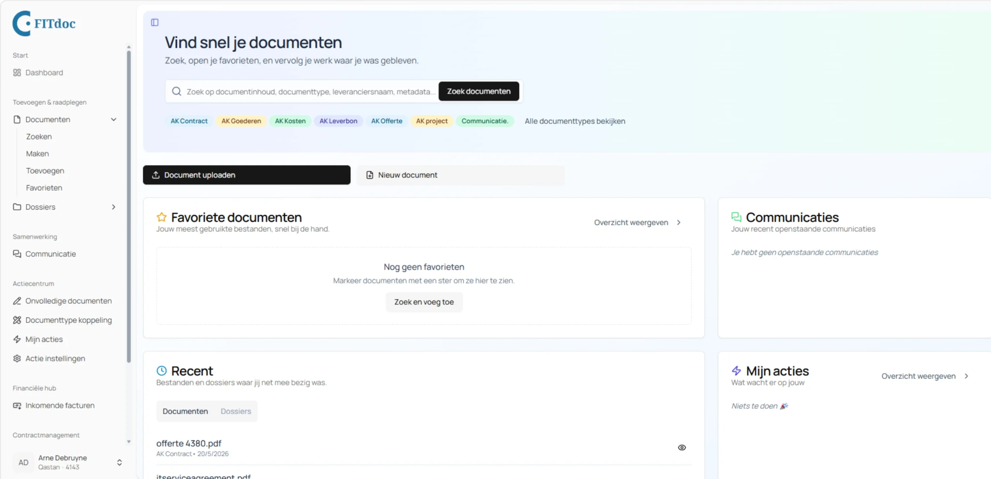Collapse the Documenten menu chevron
The image size is (991, 479).
point(113,120)
